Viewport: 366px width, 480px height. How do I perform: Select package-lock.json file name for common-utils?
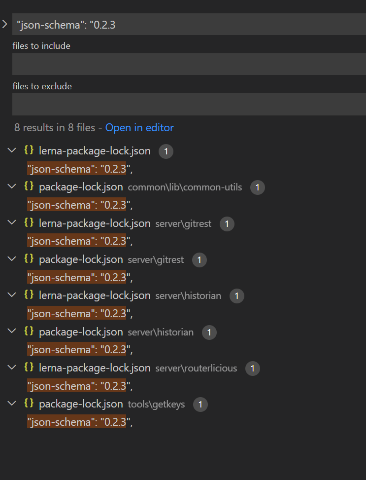coord(81,187)
